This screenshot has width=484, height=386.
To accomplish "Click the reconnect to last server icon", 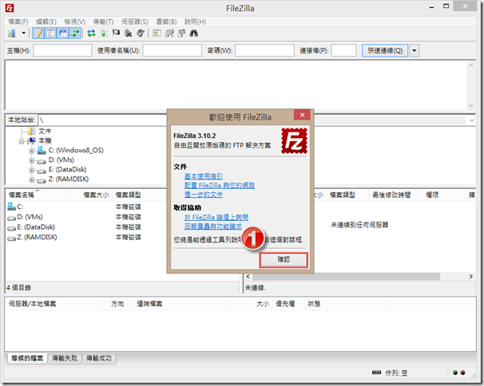I will (141, 33).
